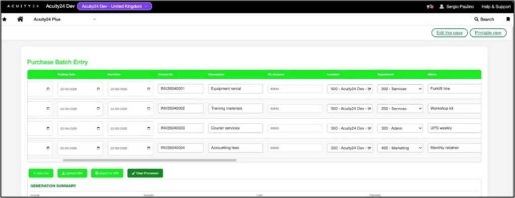Image resolution: width=515 pixels, height=198 pixels.
Task: Click the INV26040001 invoice number field
Action: click(x=181, y=89)
